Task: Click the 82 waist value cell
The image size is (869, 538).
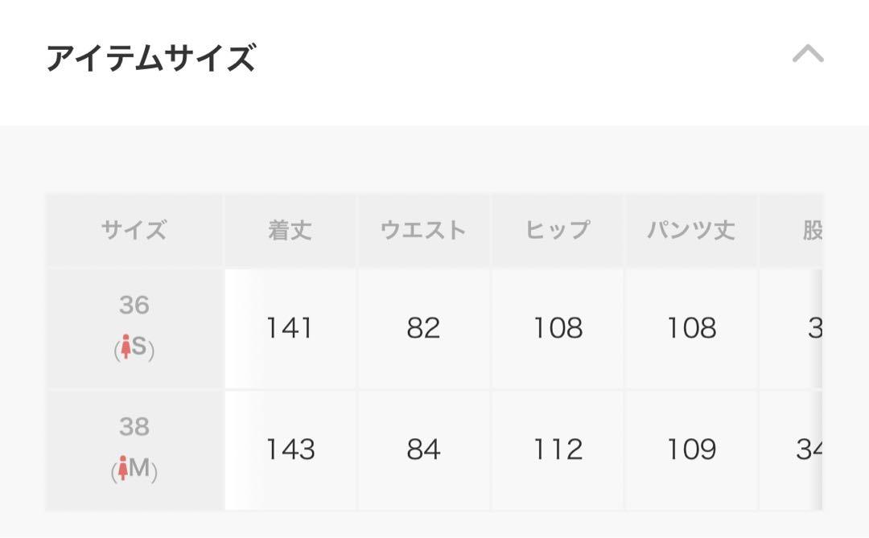Action: click(424, 329)
